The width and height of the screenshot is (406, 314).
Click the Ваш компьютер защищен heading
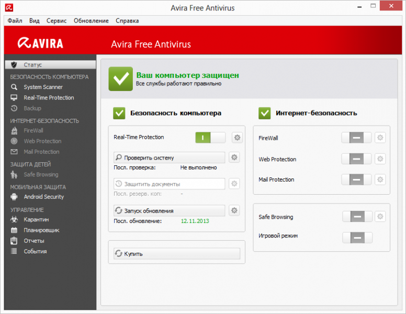click(x=187, y=75)
